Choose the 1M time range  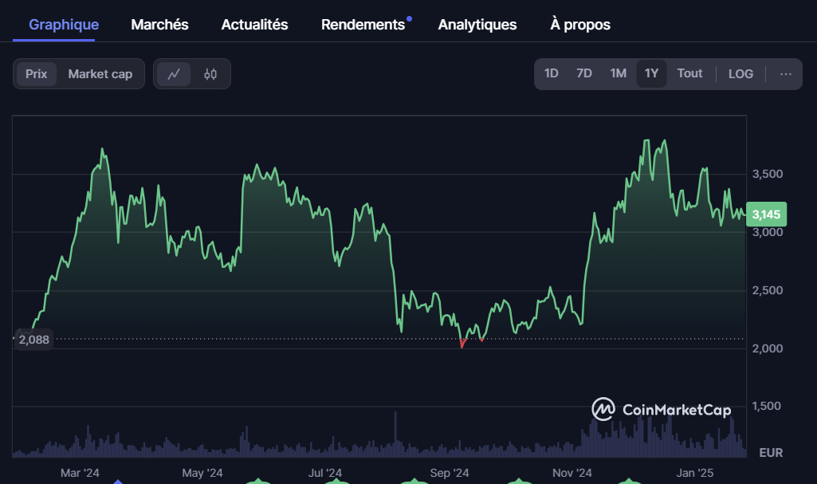tap(619, 74)
